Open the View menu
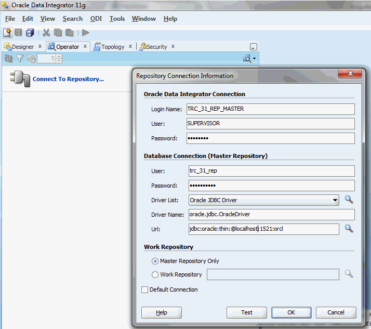Image resolution: width=371 pixels, height=329 pixels. [48, 19]
